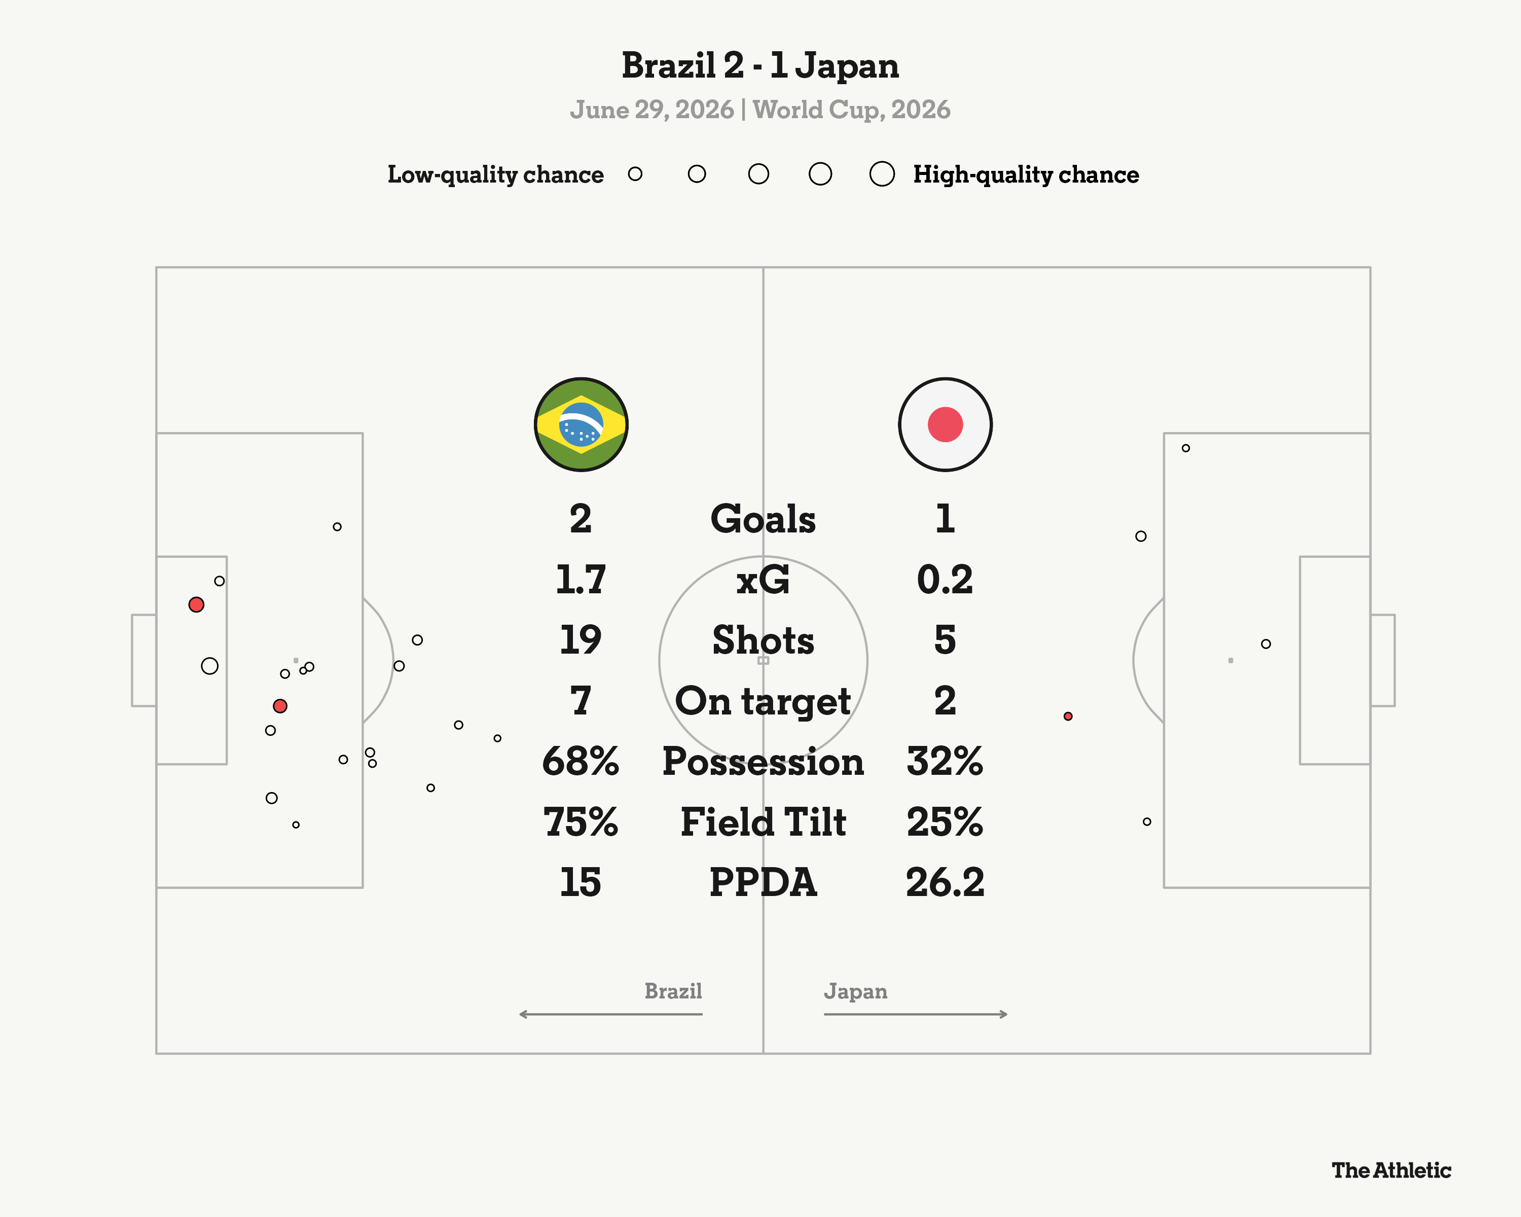Click Brazil's red goal dot inside six-yard box

[x=196, y=604]
